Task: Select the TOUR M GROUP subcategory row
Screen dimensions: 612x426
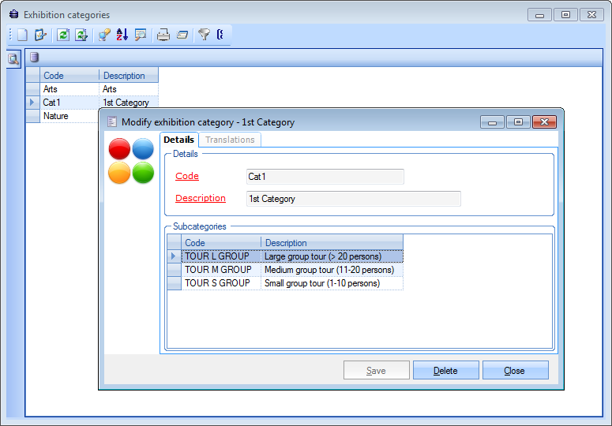Action: 218,270
